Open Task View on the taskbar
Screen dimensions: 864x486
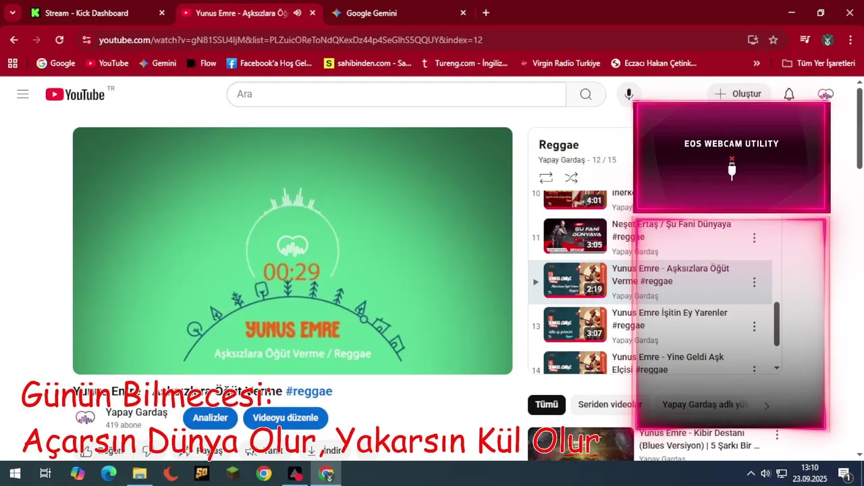[x=45, y=473]
